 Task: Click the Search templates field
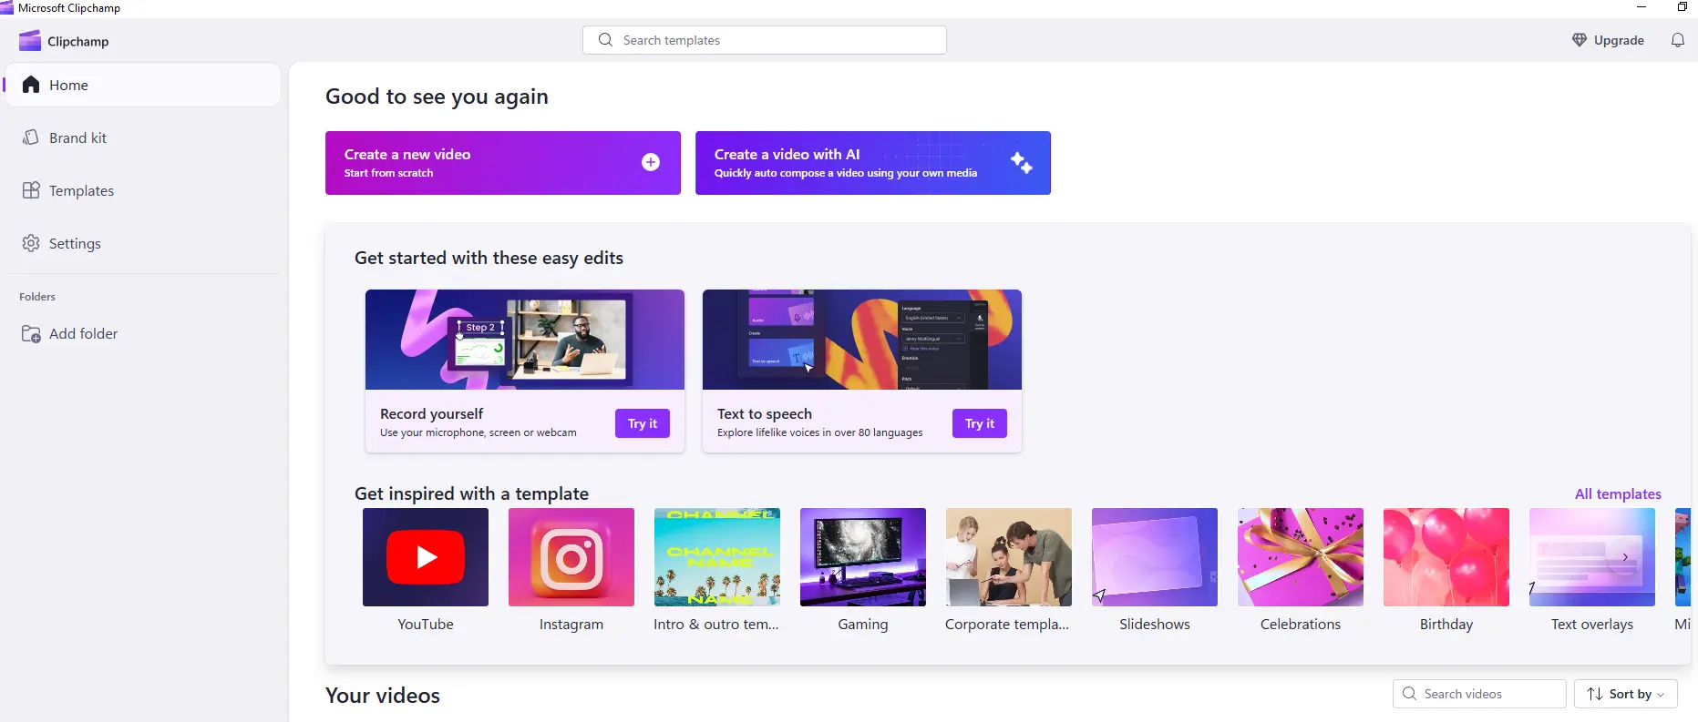765,40
